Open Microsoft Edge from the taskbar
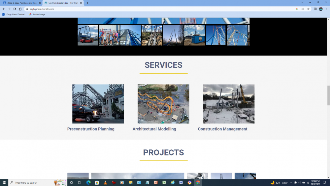The height and width of the screenshot is (186, 330). pyautogui.click(x=88, y=183)
